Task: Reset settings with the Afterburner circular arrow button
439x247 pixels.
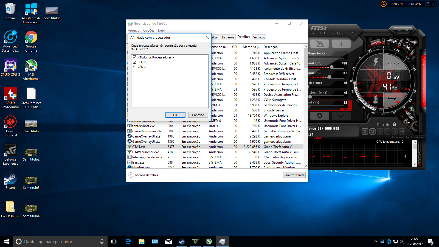Action: pyautogui.click(x=319, y=116)
